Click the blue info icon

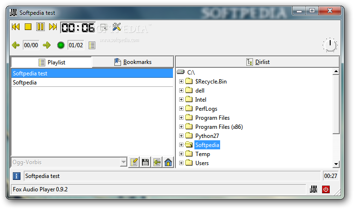point(17,176)
